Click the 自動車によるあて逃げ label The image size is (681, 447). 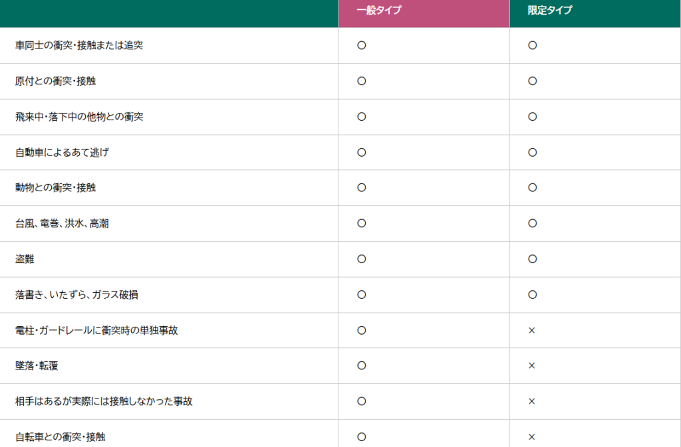click(62, 152)
